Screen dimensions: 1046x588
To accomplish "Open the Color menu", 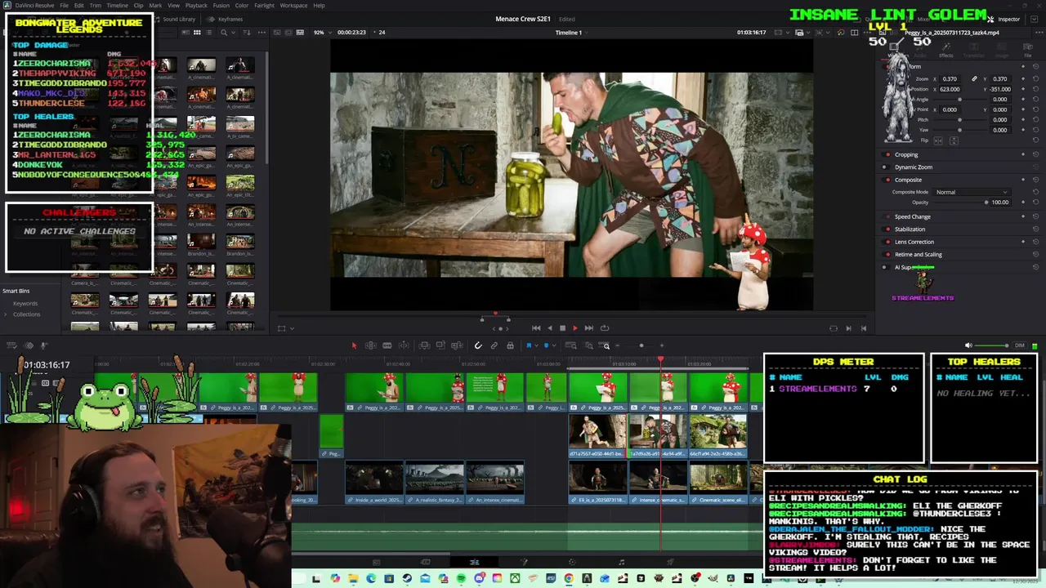I will tap(242, 6).
